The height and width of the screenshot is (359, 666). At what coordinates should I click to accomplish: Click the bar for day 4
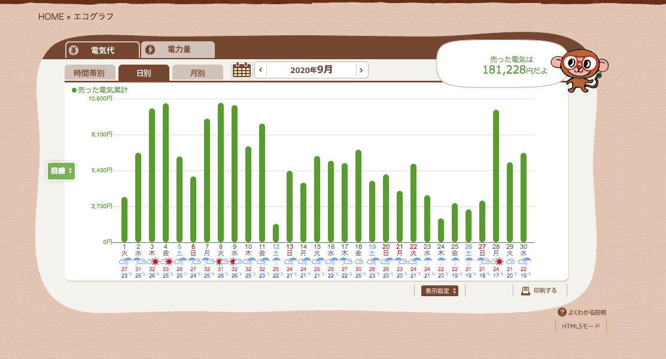[166, 173]
